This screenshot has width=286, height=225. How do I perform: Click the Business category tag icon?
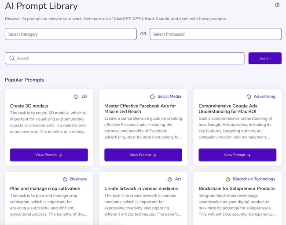coord(65,179)
